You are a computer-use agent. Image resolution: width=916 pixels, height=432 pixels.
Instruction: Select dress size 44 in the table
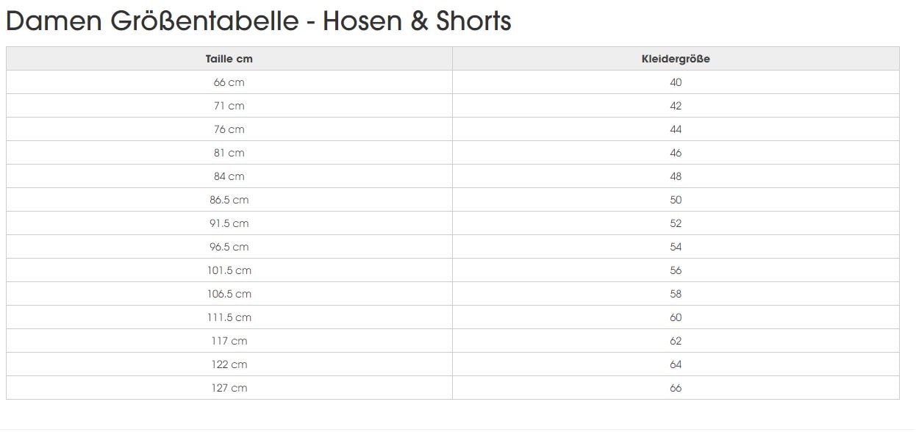(x=676, y=129)
